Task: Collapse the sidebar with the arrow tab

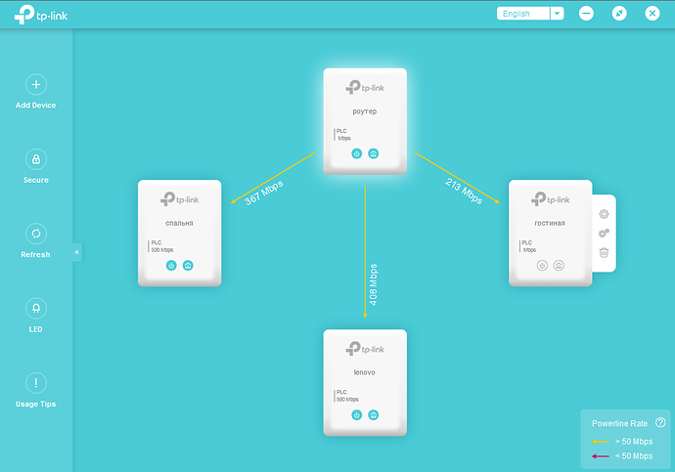Action: [77, 252]
